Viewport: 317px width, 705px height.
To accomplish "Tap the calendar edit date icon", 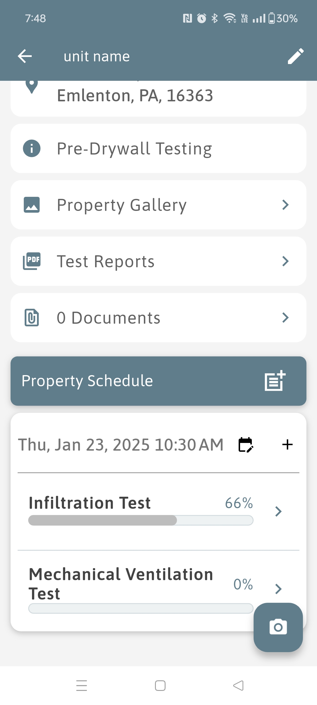I will pos(246,445).
